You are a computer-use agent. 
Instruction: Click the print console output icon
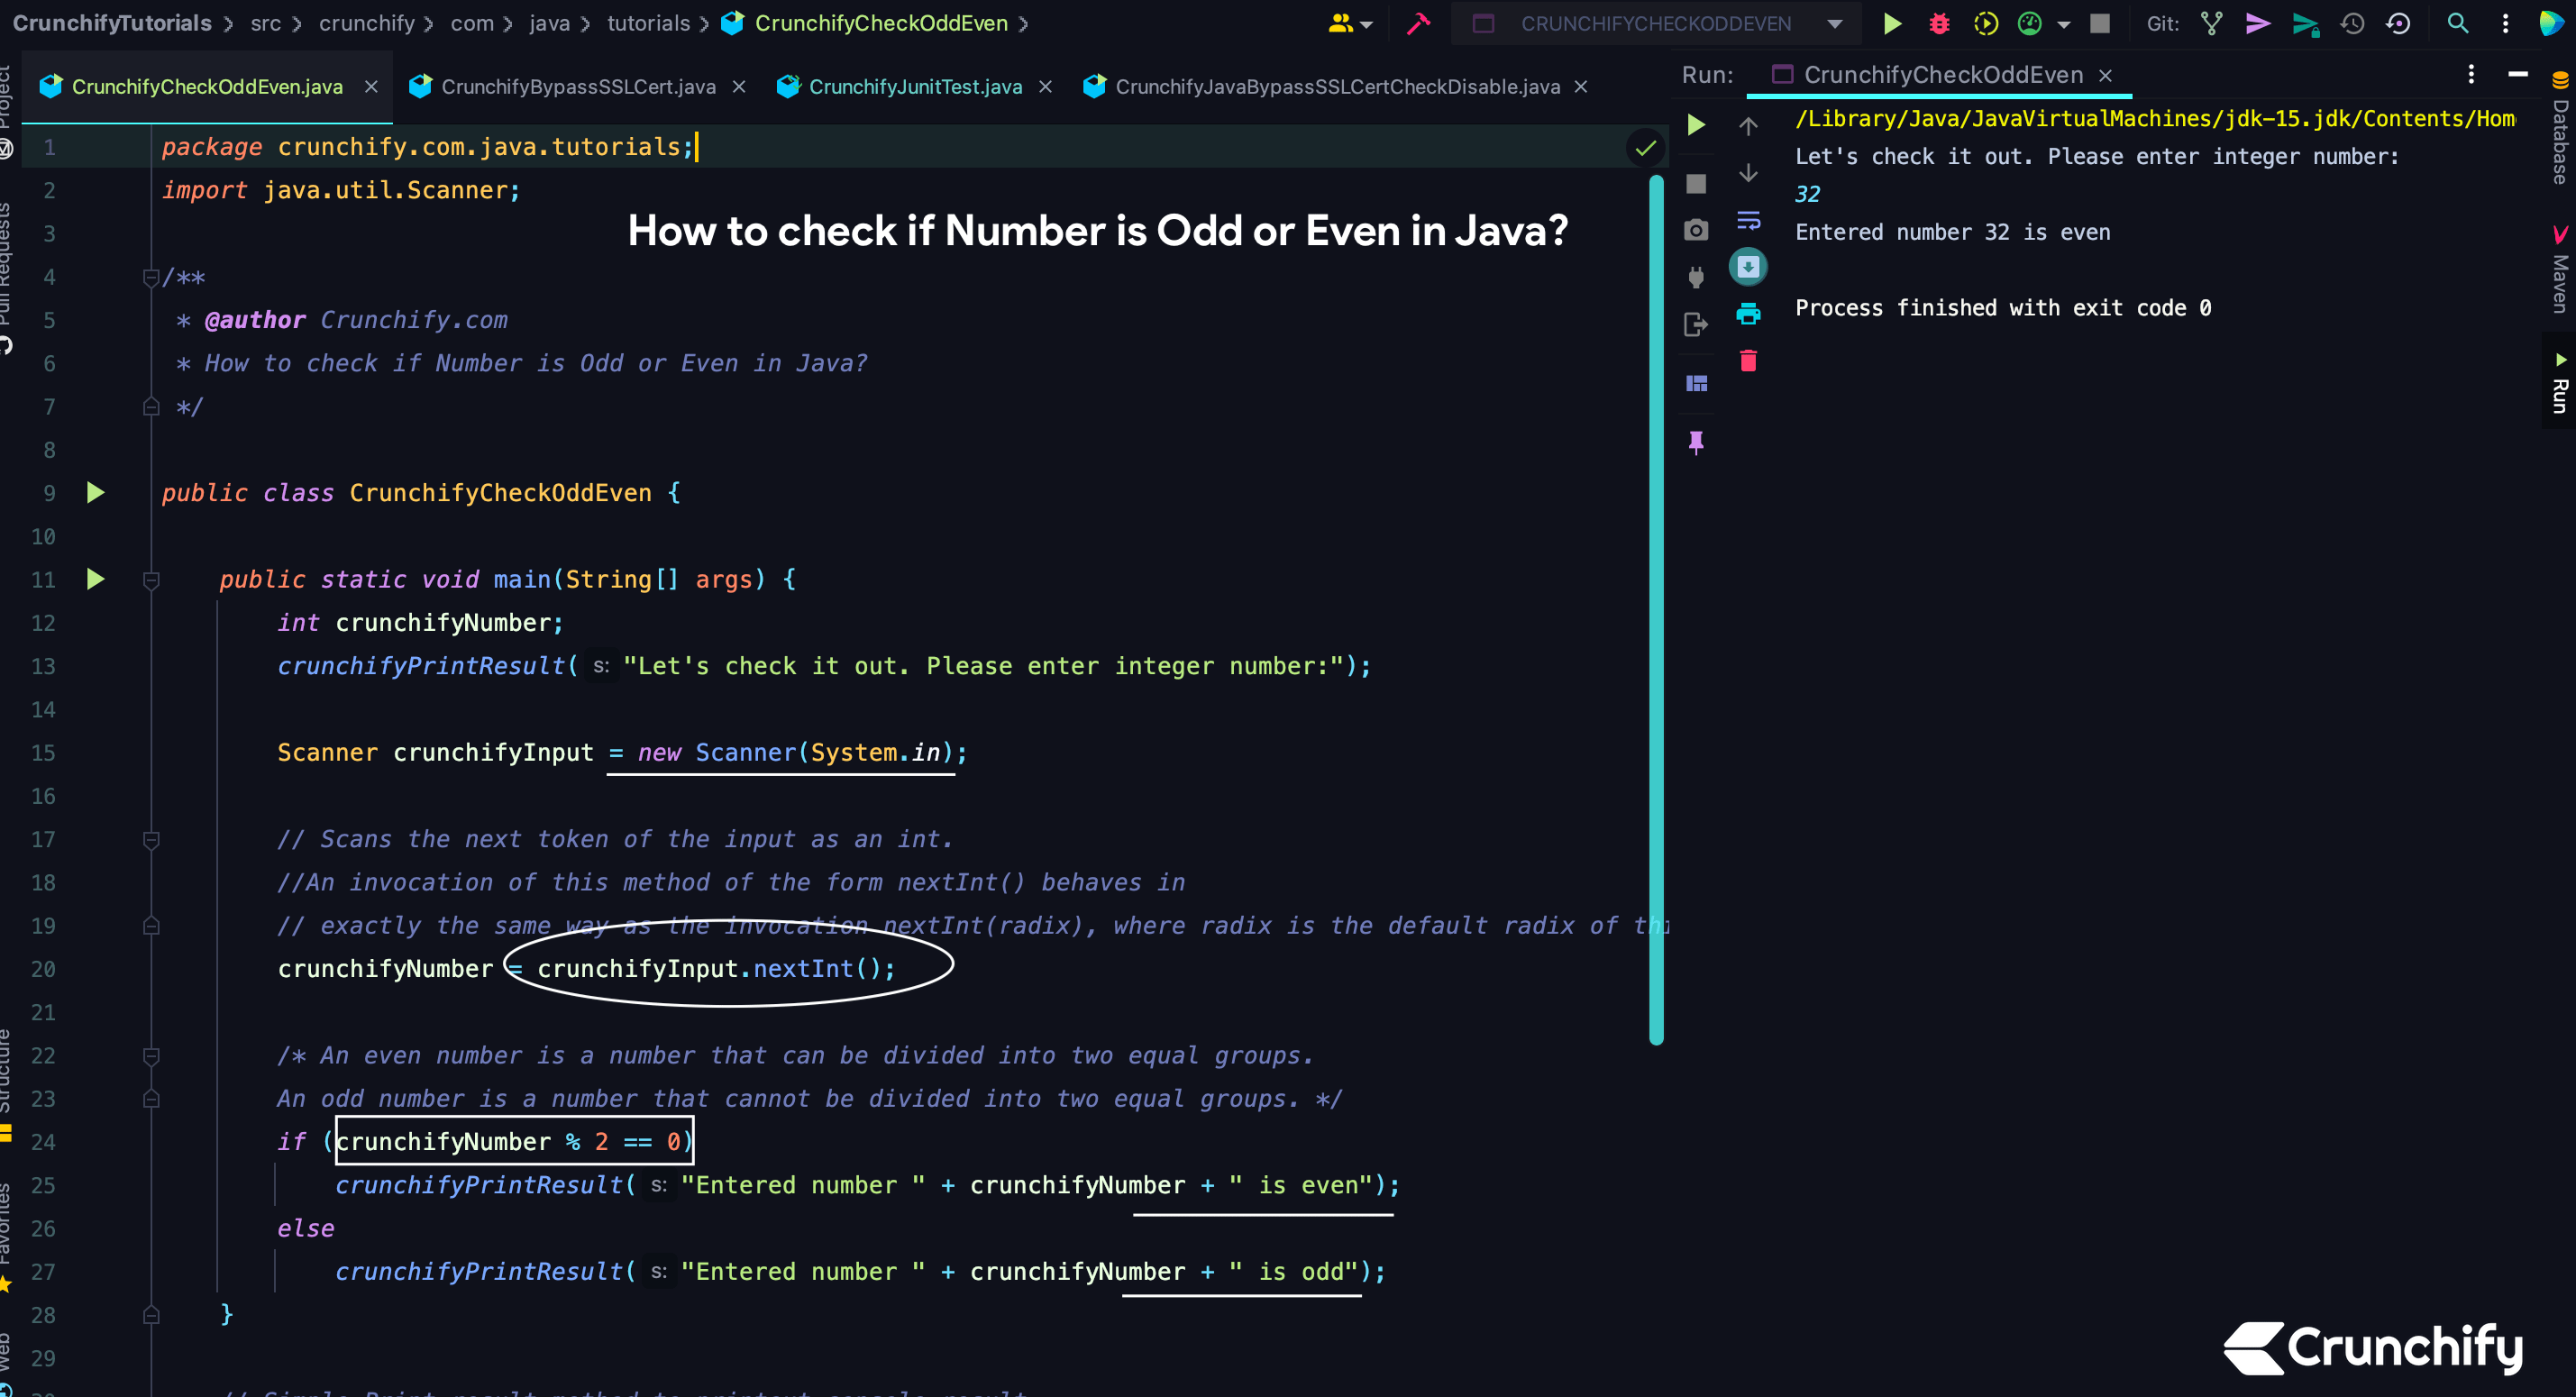click(1748, 314)
